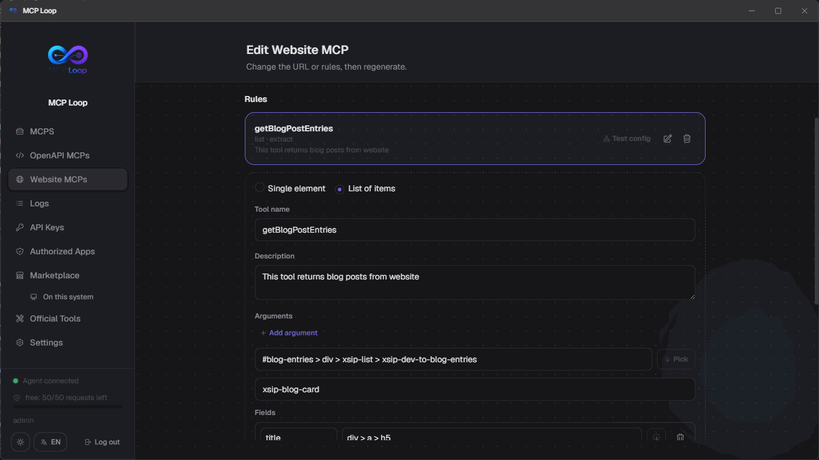The height and width of the screenshot is (460, 819).
Task: Click the Settings gear icon in sidebar
Action: 20,342
